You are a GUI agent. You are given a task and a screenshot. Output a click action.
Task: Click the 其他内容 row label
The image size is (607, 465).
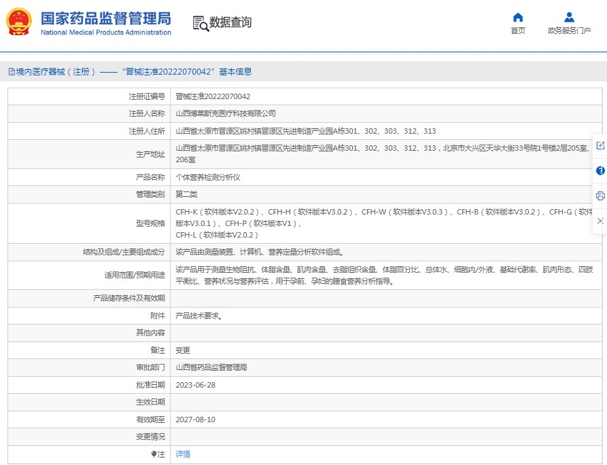pos(150,333)
